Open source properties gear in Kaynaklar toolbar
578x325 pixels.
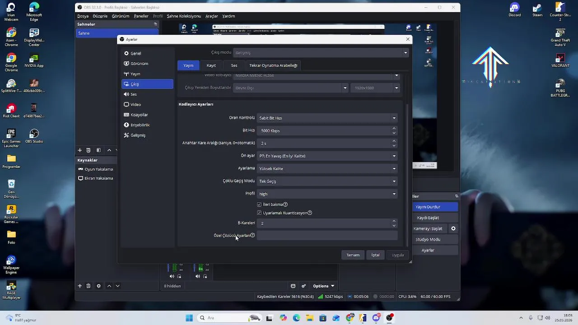(98, 286)
